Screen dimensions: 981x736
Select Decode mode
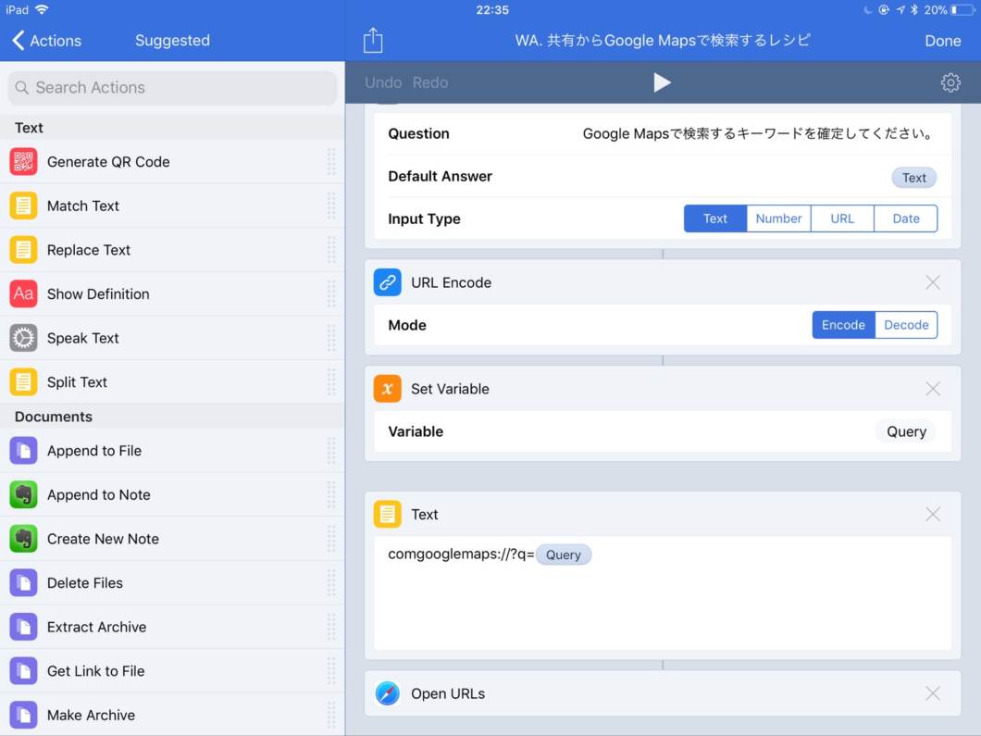(907, 325)
